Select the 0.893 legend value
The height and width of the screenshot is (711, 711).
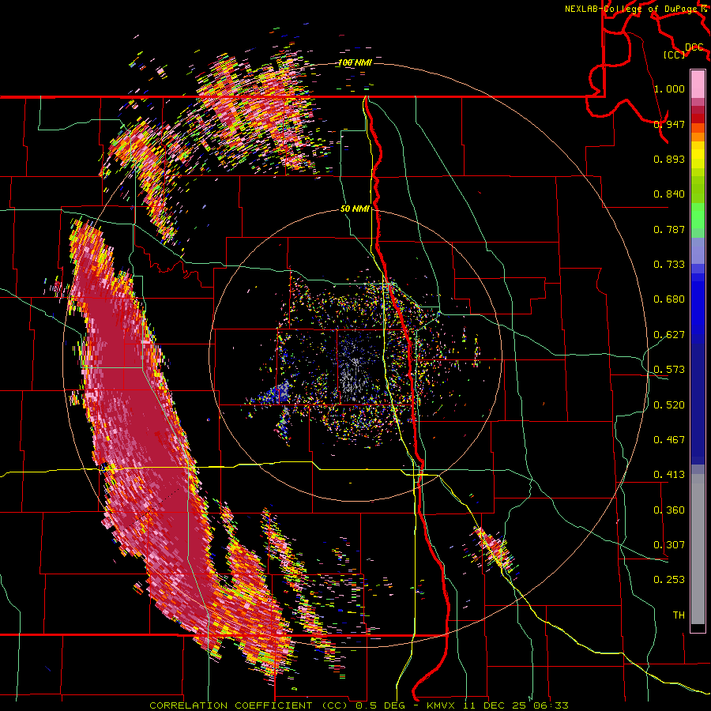coord(669,159)
